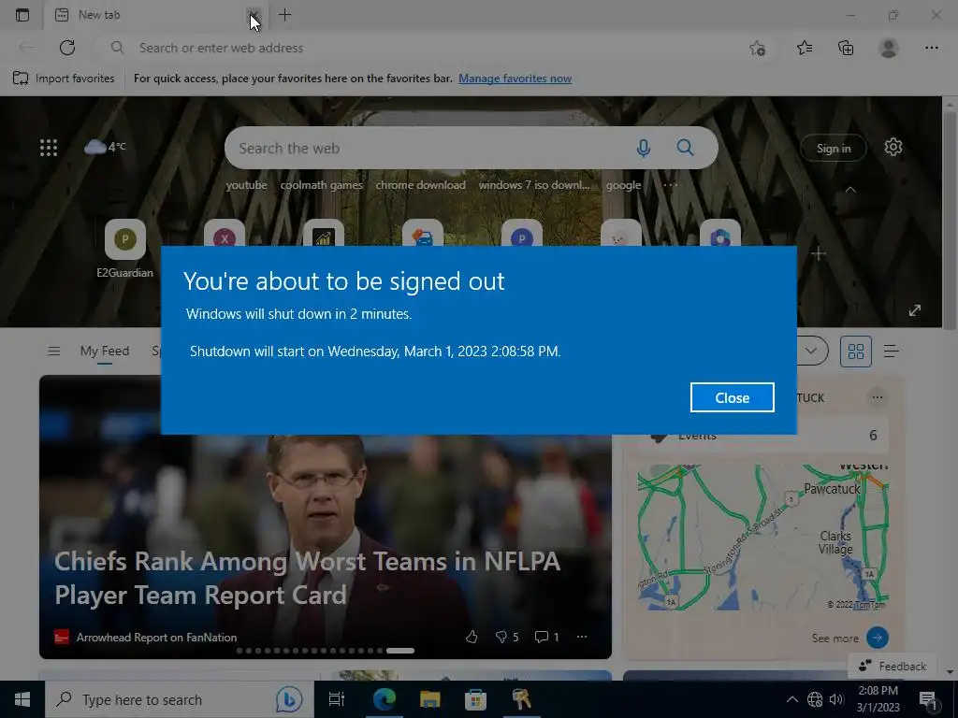Click the taskbar search box
958x718 pixels.
180,699
